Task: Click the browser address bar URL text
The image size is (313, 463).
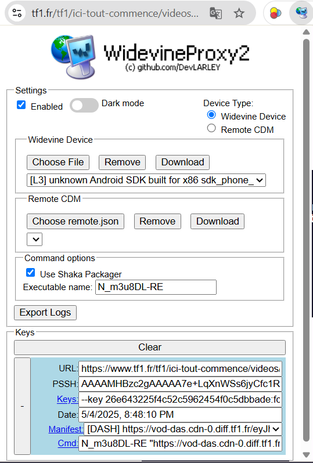Action: click(115, 13)
